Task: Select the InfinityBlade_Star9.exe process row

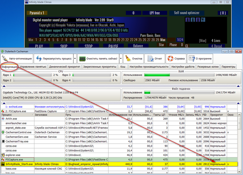Action: [x=119, y=164]
